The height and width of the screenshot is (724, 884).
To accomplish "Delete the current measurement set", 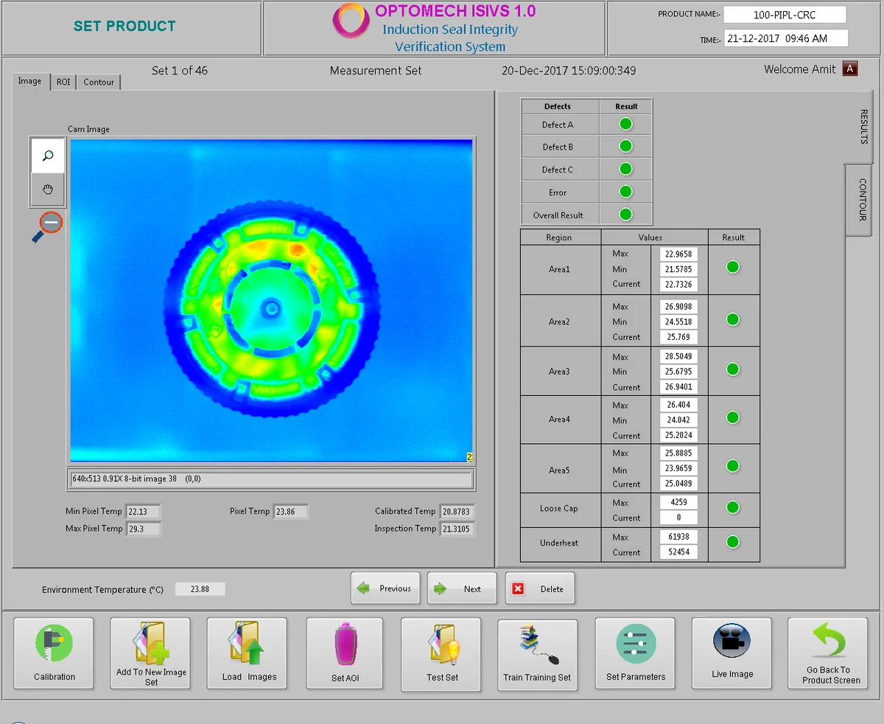I will point(539,588).
